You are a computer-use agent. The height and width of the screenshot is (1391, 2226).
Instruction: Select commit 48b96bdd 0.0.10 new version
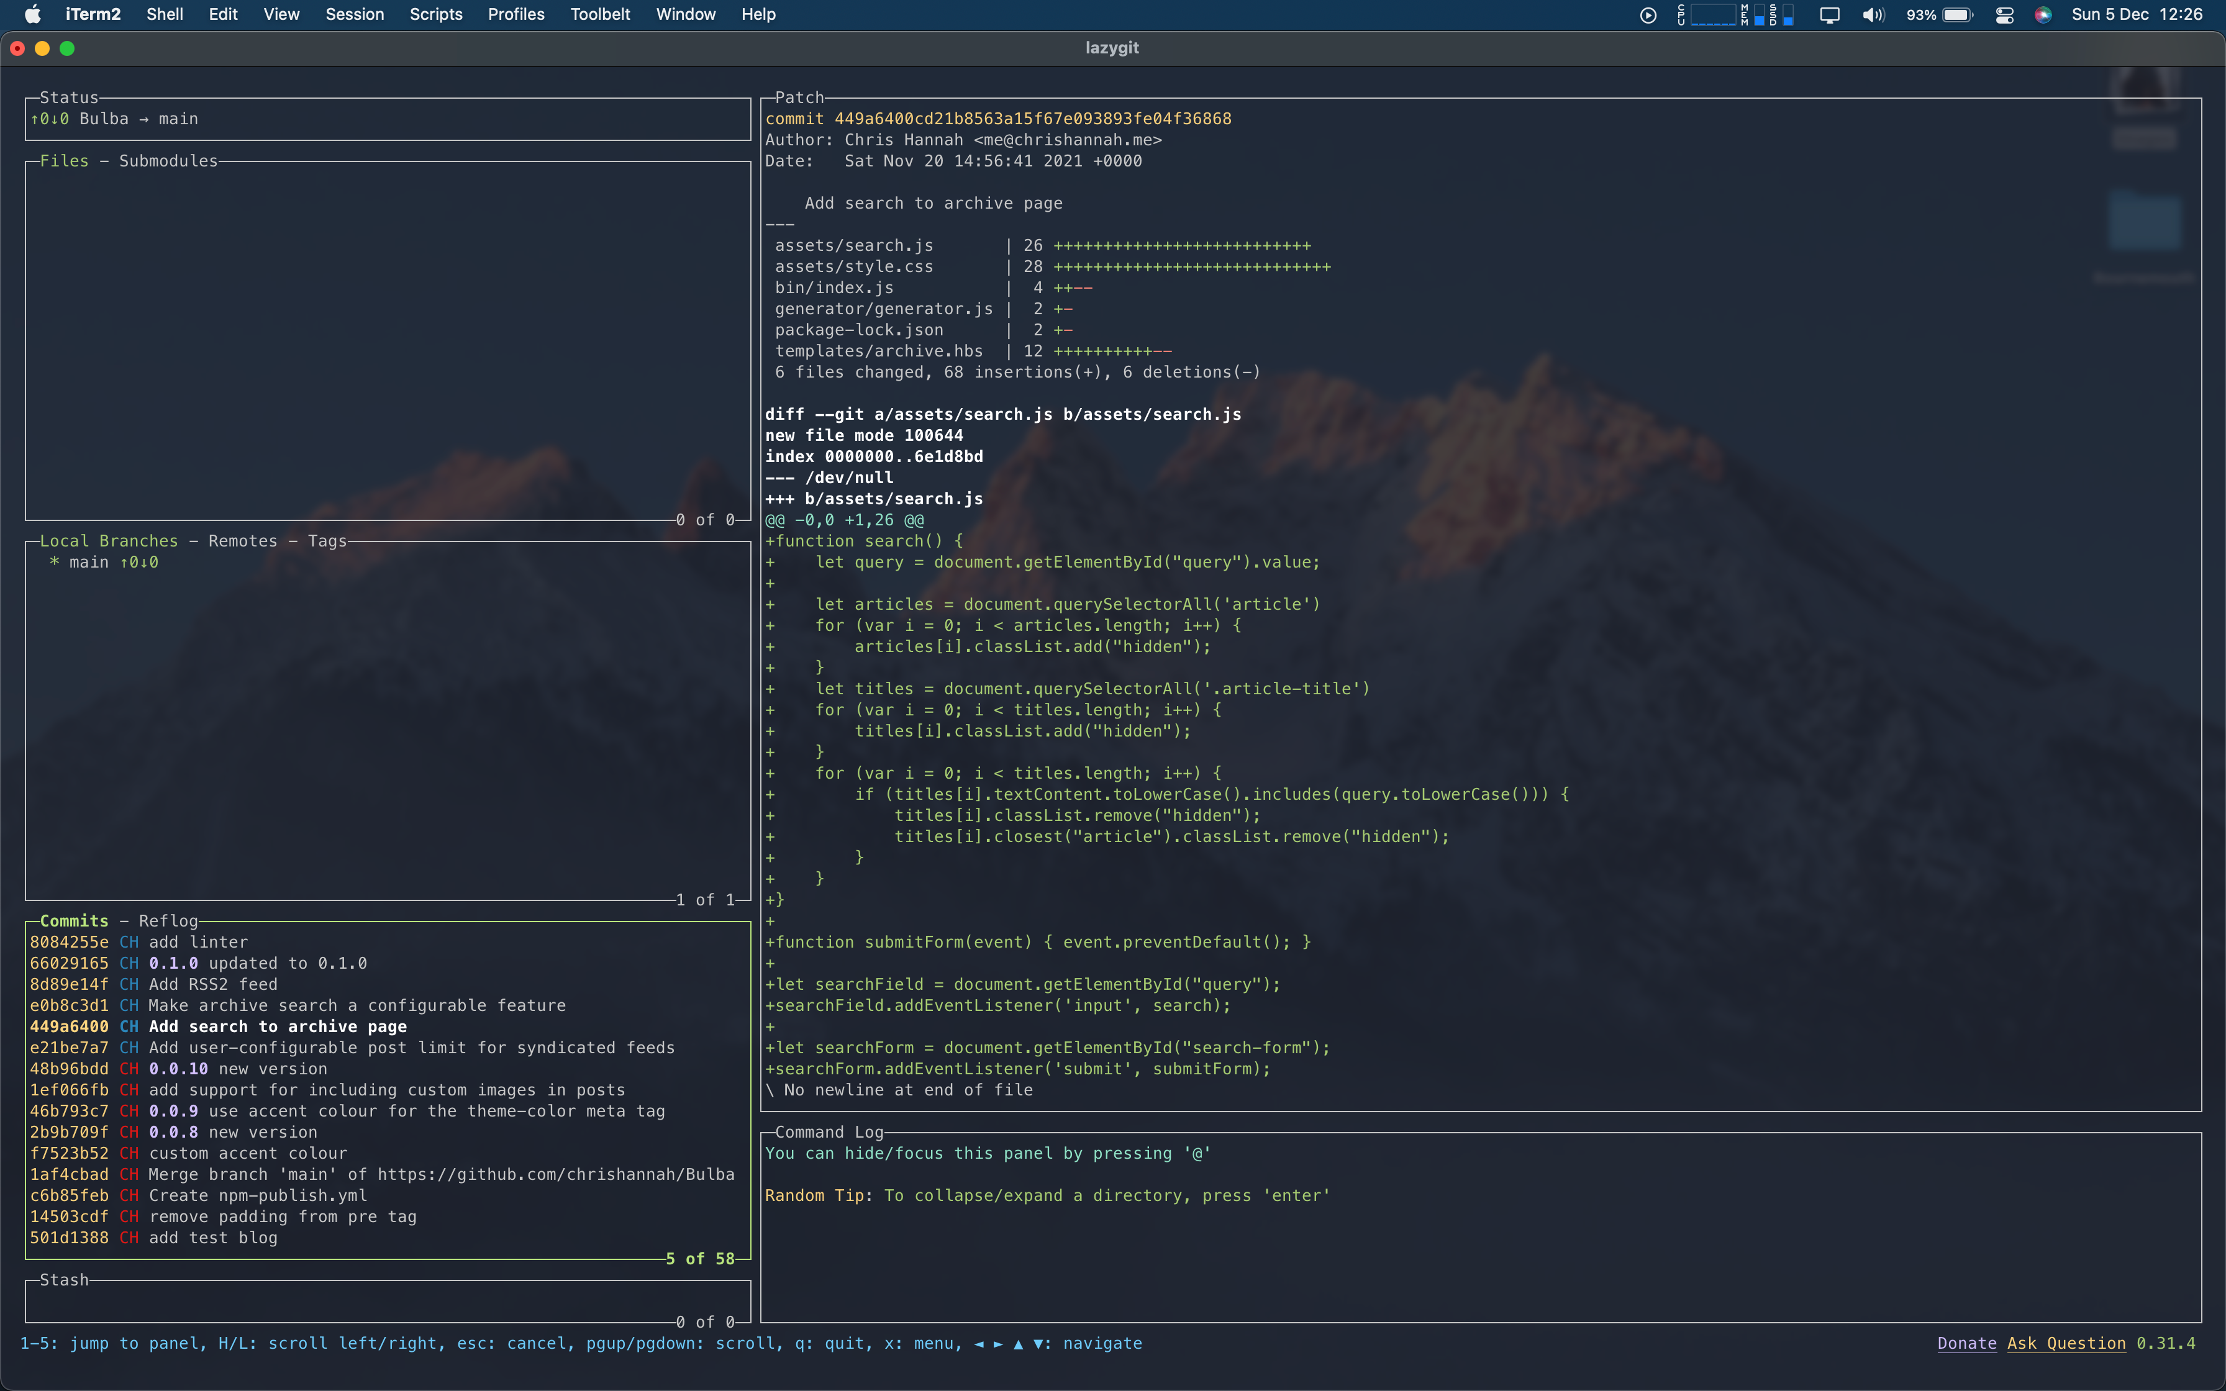[x=389, y=1069]
